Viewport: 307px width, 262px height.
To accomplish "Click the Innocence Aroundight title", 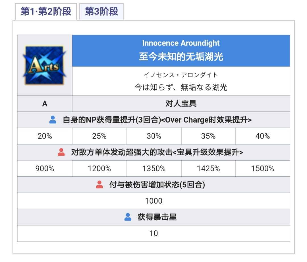I will (x=181, y=43).
